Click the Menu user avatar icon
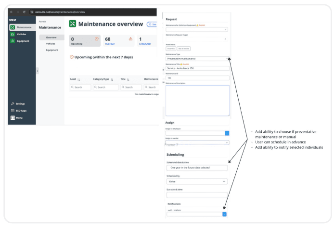 (13, 118)
